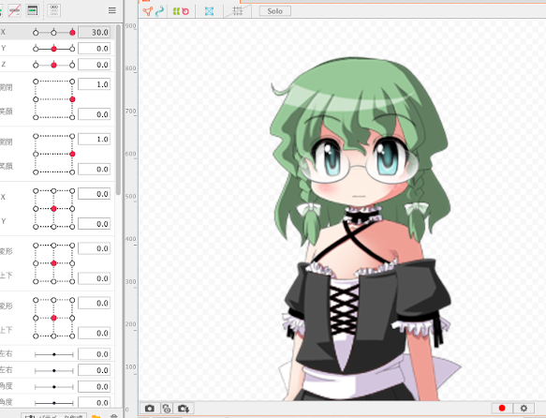This screenshot has height=418, width=546.
Task: Click the red key point on Y slider
Action: coord(53,49)
